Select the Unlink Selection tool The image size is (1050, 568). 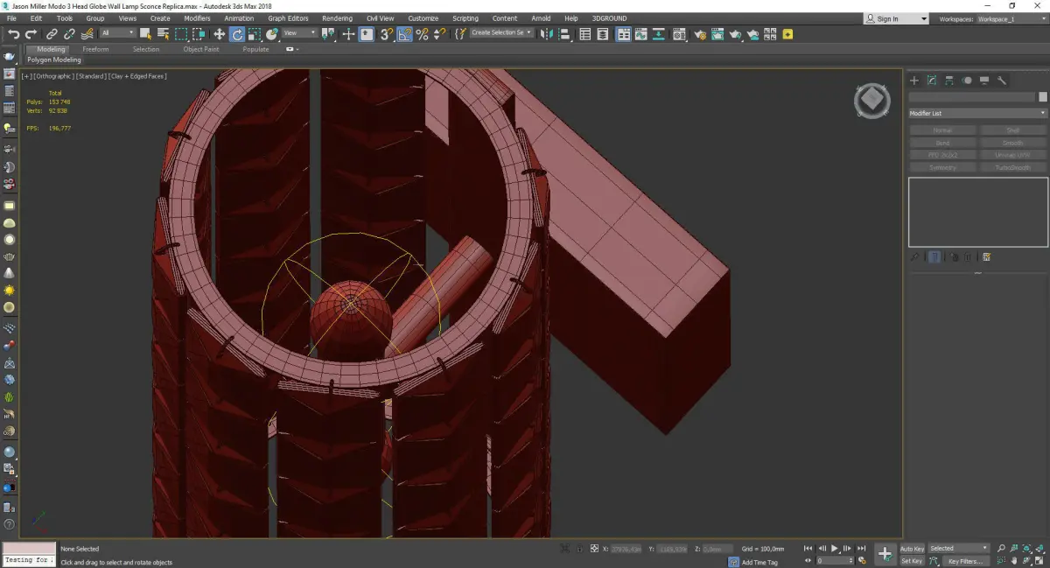(x=69, y=34)
